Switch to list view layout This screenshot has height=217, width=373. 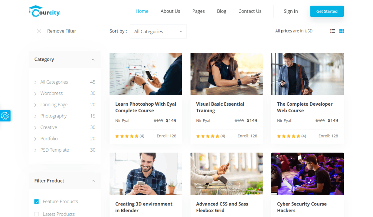pos(333,31)
